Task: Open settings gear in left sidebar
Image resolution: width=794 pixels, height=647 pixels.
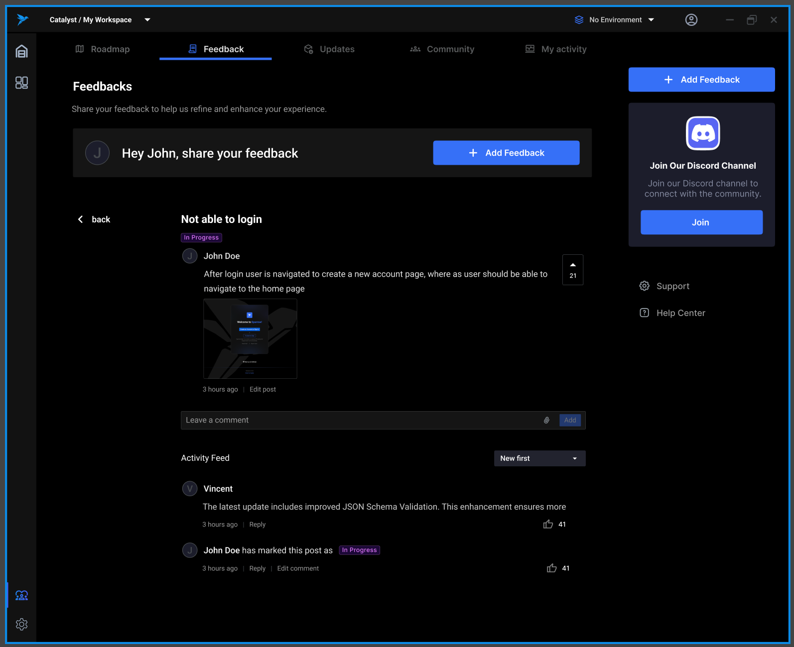Action: [x=21, y=624]
